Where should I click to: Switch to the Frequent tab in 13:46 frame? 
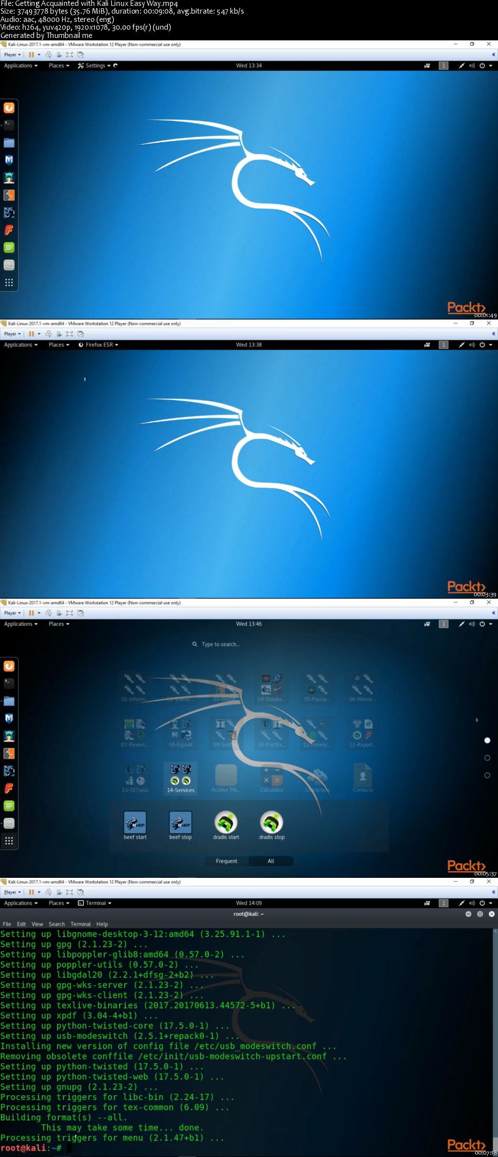pyautogui.click(x=227, y=861)
